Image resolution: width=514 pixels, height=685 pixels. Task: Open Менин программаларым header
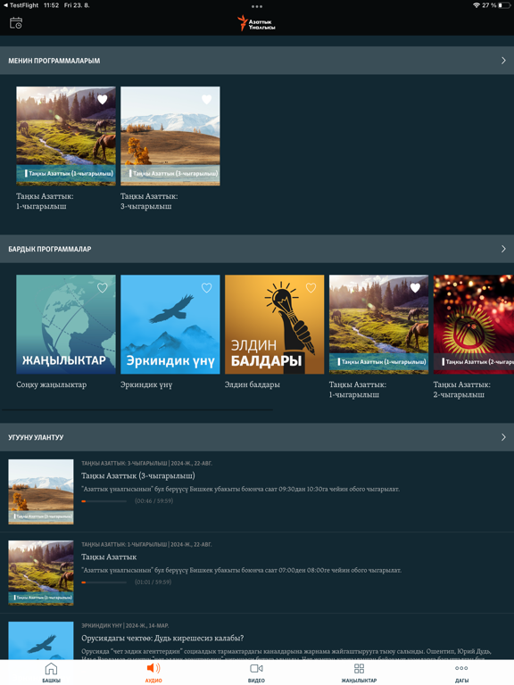(x=257, y=61)
